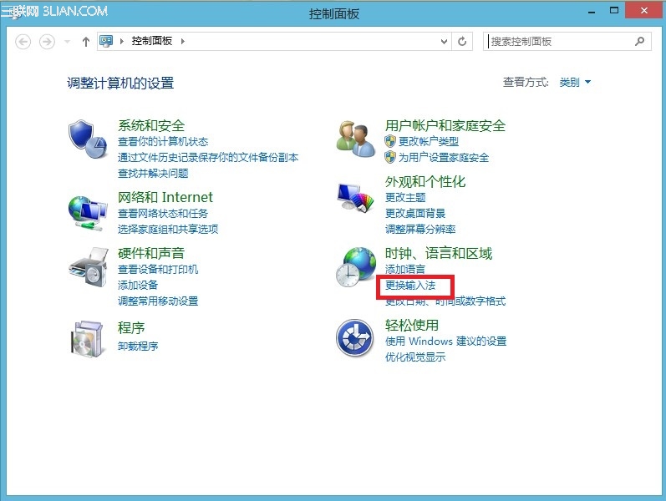Click 更改主题 link
666x501 pixels.
click(x=405, y=197)
